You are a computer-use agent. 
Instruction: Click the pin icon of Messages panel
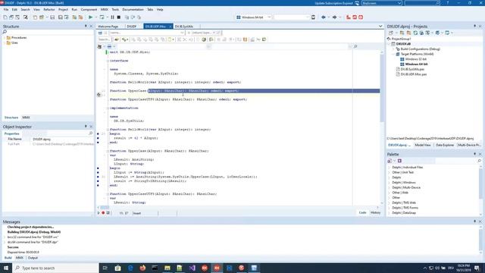coord(475,221)
